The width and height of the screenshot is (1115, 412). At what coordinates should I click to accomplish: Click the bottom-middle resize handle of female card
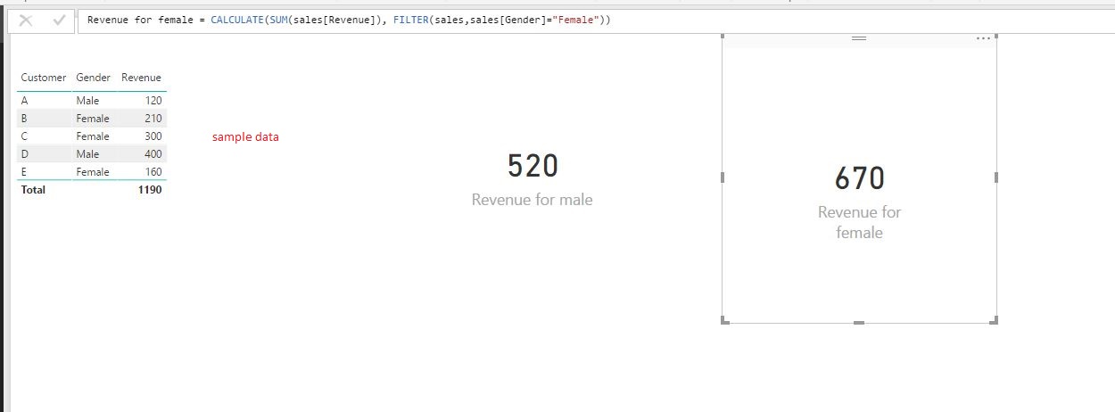click(x=859, y=322)
